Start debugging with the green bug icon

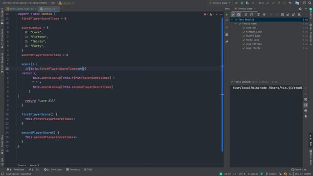[242, 3]
